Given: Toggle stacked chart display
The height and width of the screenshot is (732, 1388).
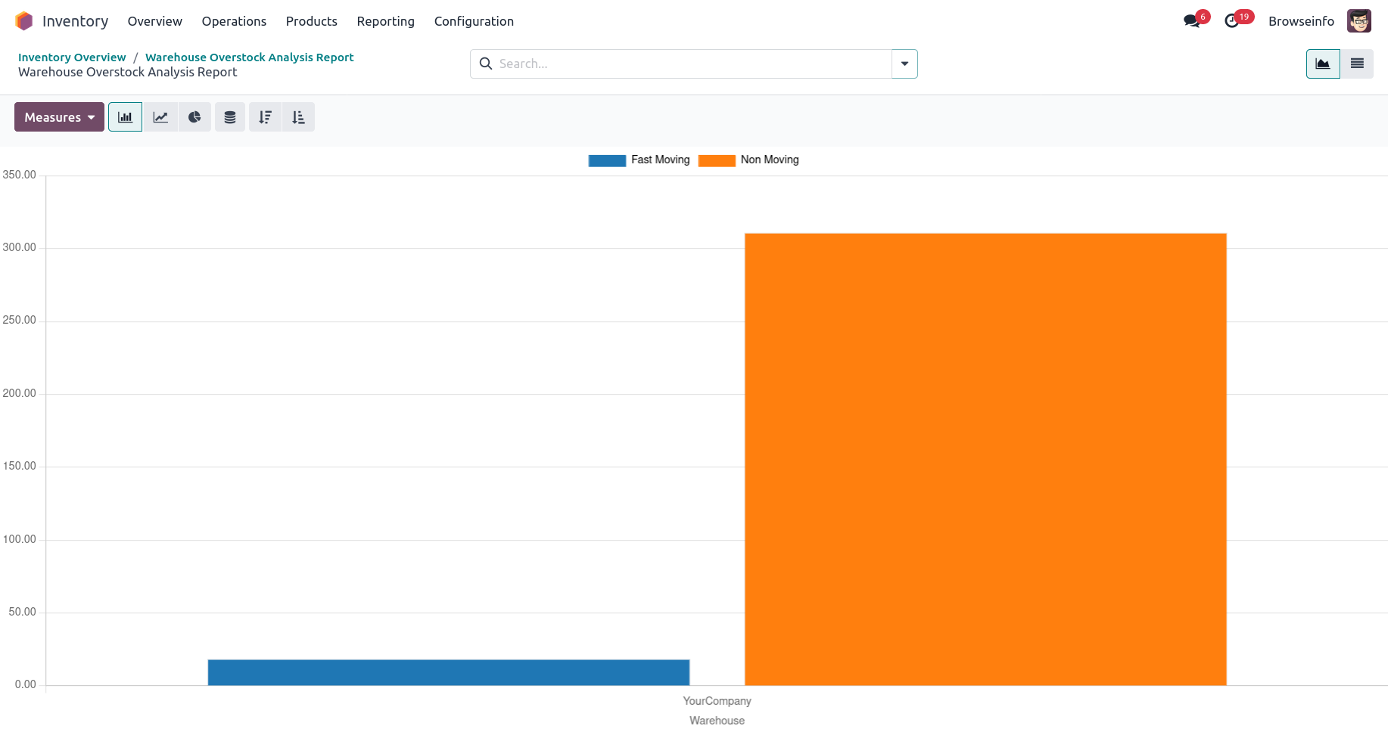Looking at the screenshot, I should coord(230,117).
